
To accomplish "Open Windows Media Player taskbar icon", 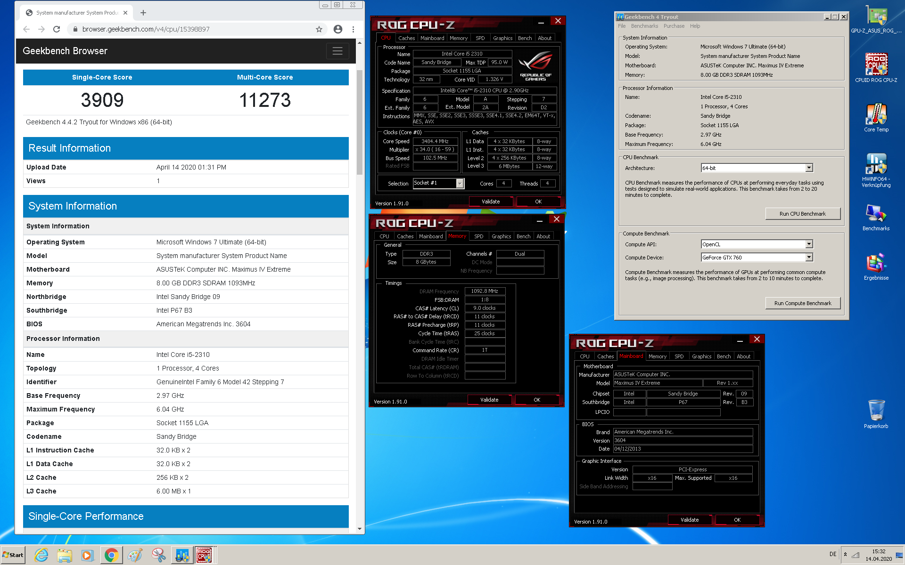I will (x=87, y=555).
